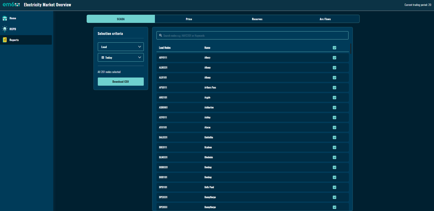The width and height of the screenshot is (434, 211).
Task: Untick the Blenheim BLN0331 checkbox
Action: (x=334, y=157)
